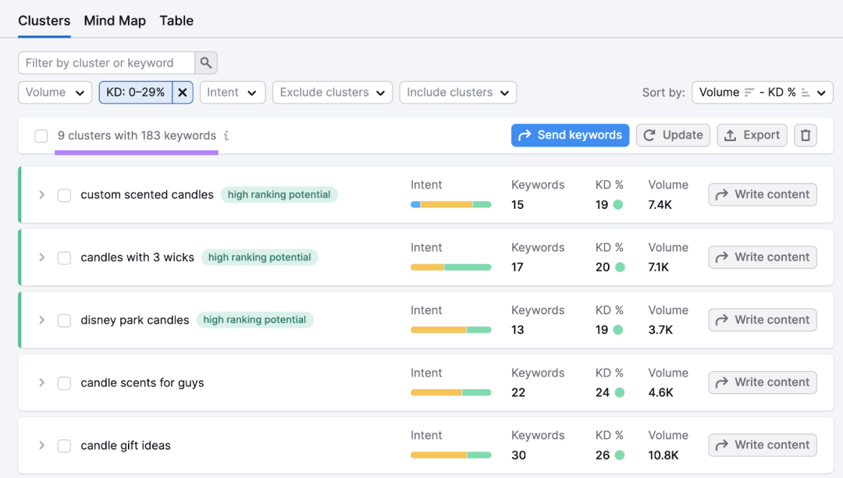
Task: Click the search magnifier icon
Action: point(206,63)
